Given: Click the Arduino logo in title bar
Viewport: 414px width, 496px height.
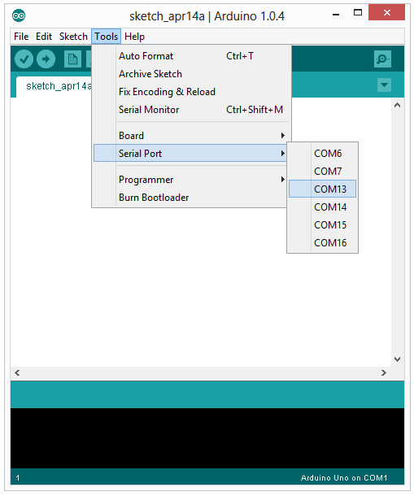Looking at the screenshot, I should (19, 15).
